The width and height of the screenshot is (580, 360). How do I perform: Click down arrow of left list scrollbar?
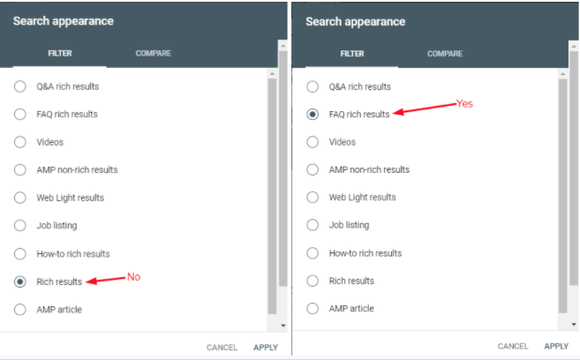pyautogui.click(x=283, y=326)
